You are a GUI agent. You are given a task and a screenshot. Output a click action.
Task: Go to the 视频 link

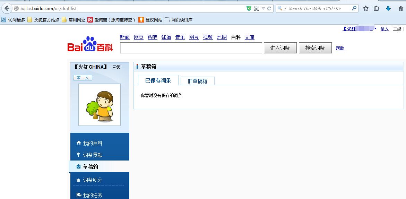(x=208, y=37)
